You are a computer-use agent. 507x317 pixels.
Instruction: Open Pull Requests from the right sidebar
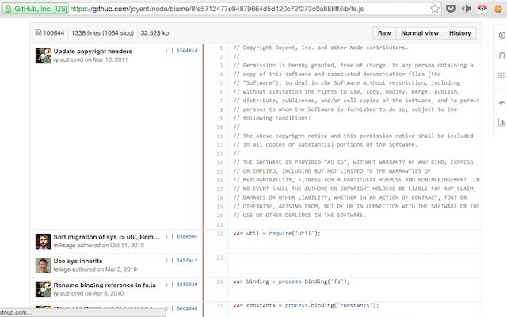[x=501, y=55]
